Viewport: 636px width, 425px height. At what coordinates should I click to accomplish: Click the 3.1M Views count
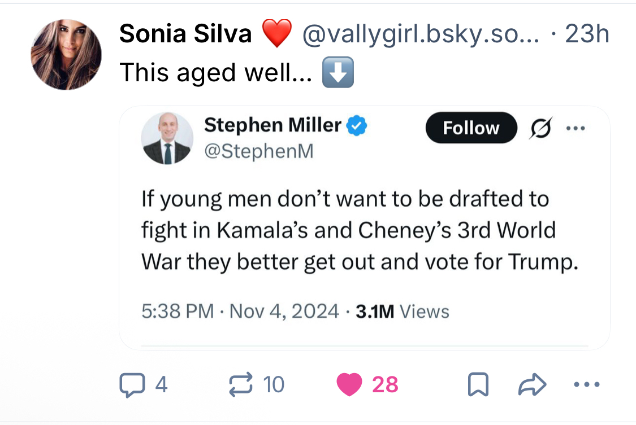[x=402, y=311]
